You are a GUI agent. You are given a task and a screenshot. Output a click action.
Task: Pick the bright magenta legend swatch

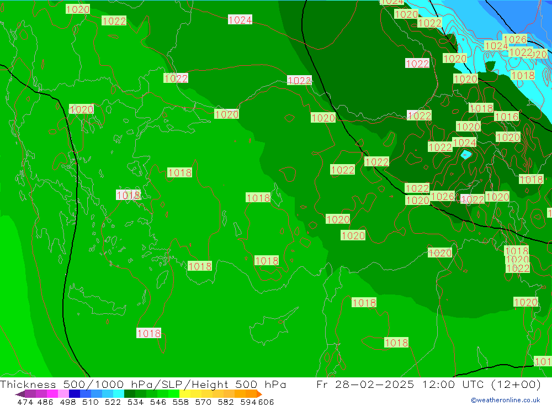point(52,393)
